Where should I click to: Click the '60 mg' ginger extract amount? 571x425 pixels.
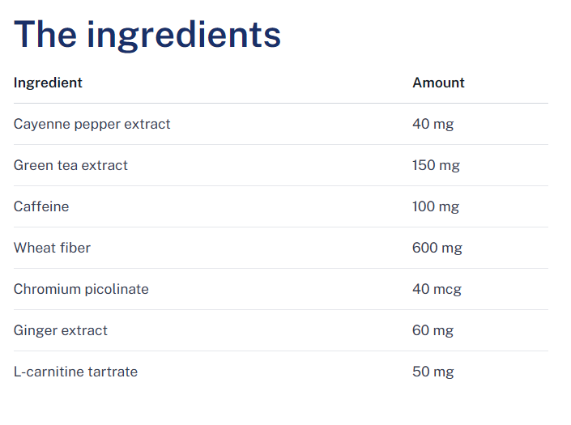[433, 330]
